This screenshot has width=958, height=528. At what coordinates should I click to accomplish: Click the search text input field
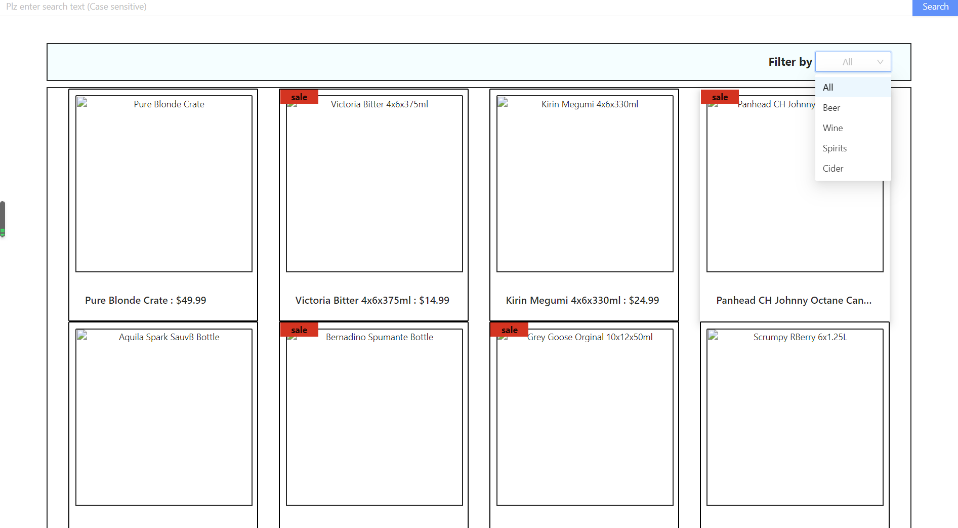(x=455, y=7)
